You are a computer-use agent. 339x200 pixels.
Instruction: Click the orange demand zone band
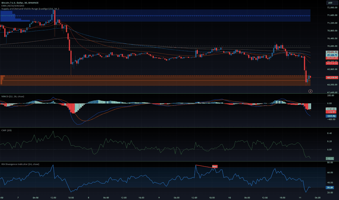pos(155,80)
